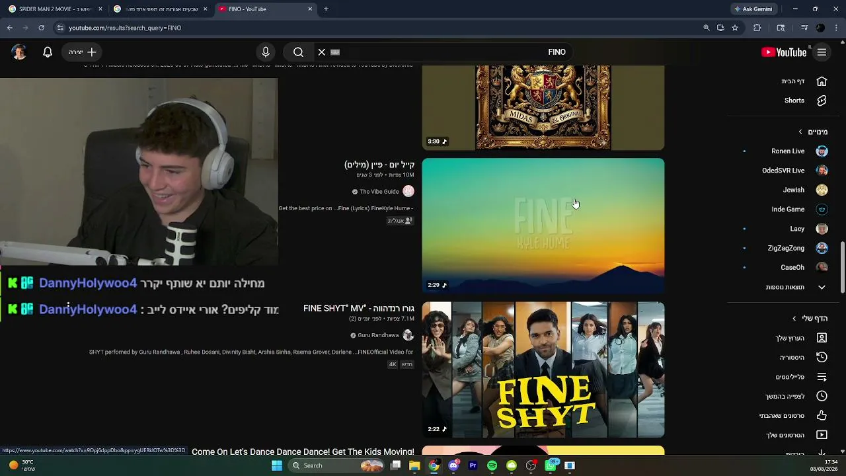Image resolution: width=846 pixels, height=476 pixels.
Task: Open a new browser tab
Action: pyautogui.click(x=326, y=9)
